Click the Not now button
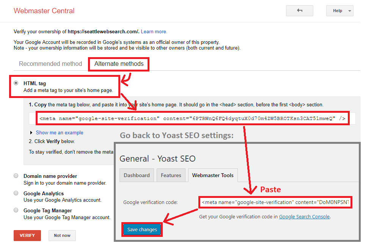 62,235
